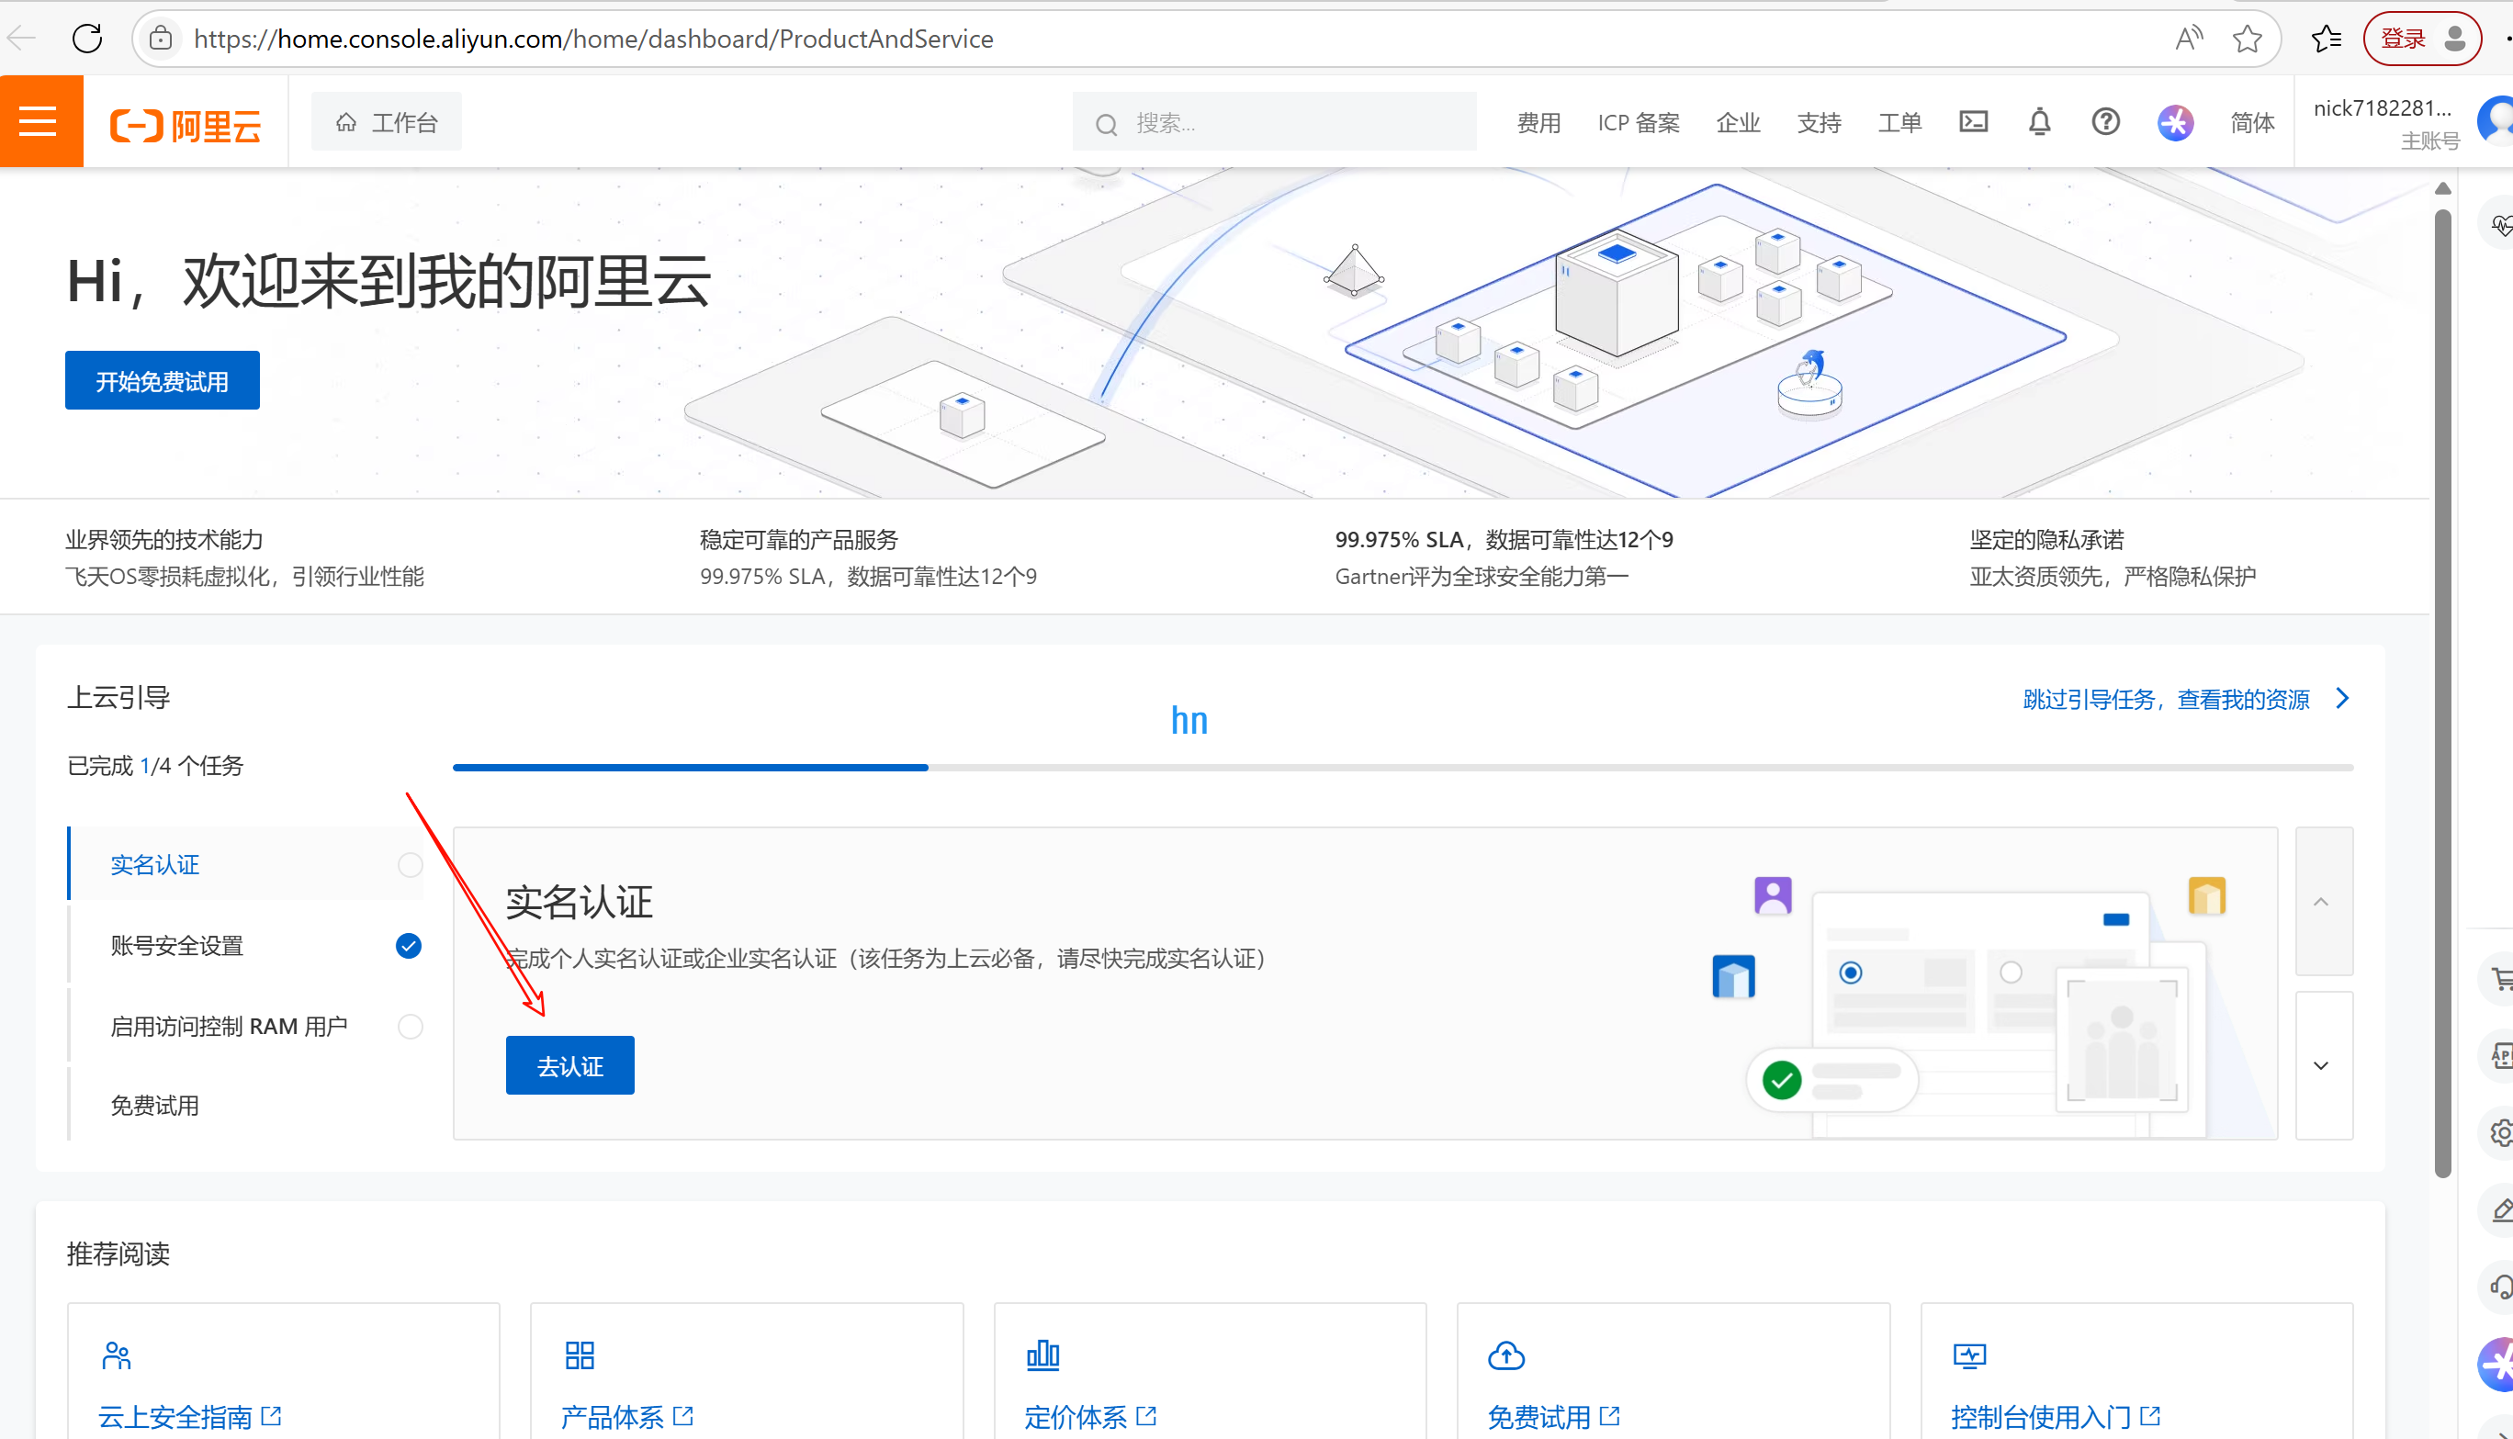Toggle the 实名认证 task status circle
Viewport: 2513px width, 1439px height.
click(410, 865)
